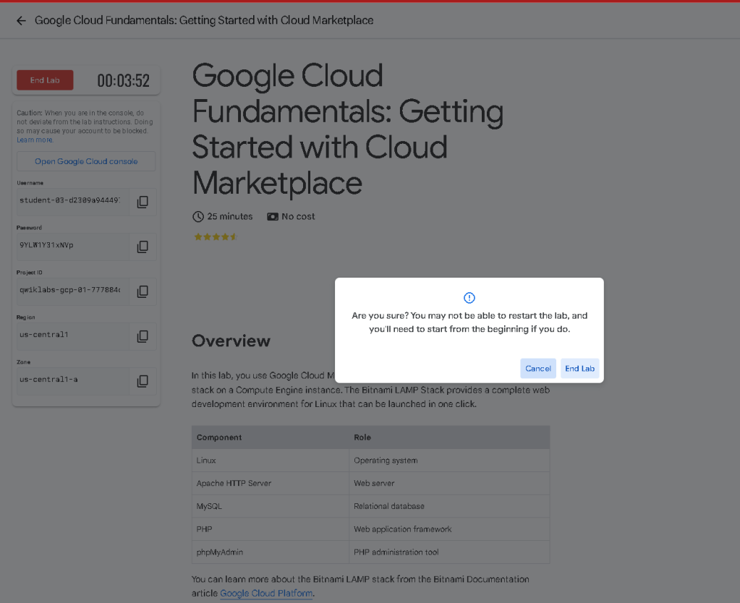The width and height of the screenshot is (740, 603).
Task: Go back with the left arrow icon
Action: click(x=21, y=20)
